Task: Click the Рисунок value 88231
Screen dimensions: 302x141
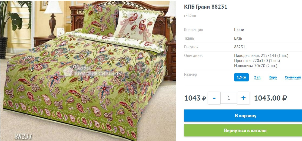Action: [x=240, y=47]
